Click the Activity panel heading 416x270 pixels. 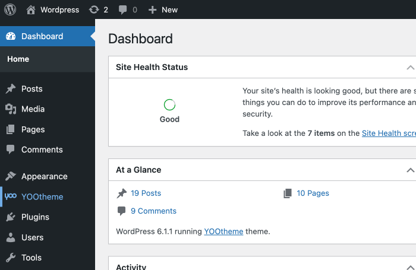pos(131,266)
